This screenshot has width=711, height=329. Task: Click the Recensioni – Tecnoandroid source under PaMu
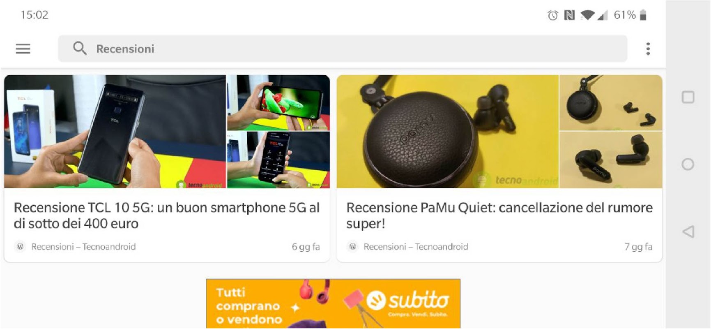(416, 247)
